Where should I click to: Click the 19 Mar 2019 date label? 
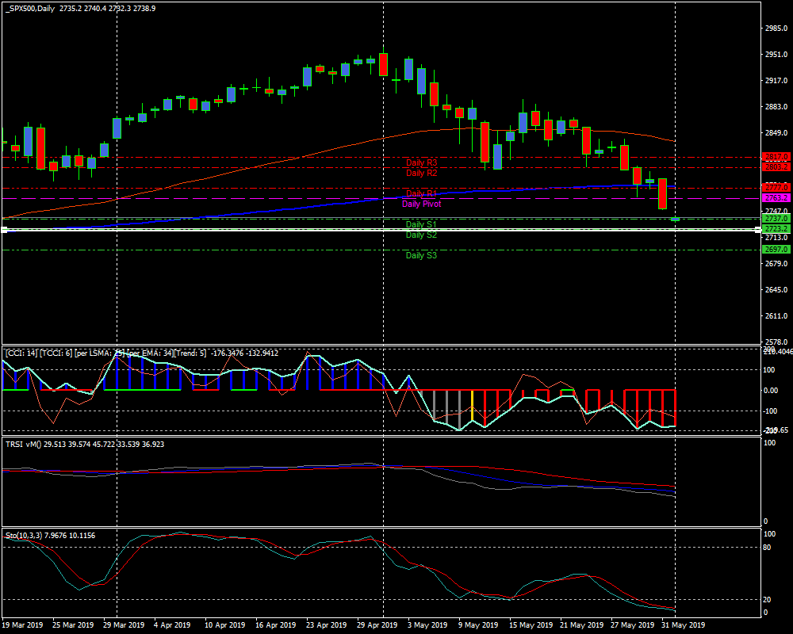coord(22,624)
